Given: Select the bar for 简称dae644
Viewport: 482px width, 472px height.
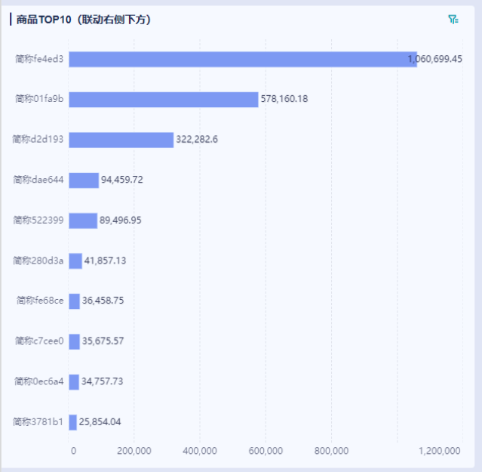Looking at the screenshot, I should [84, 180].
